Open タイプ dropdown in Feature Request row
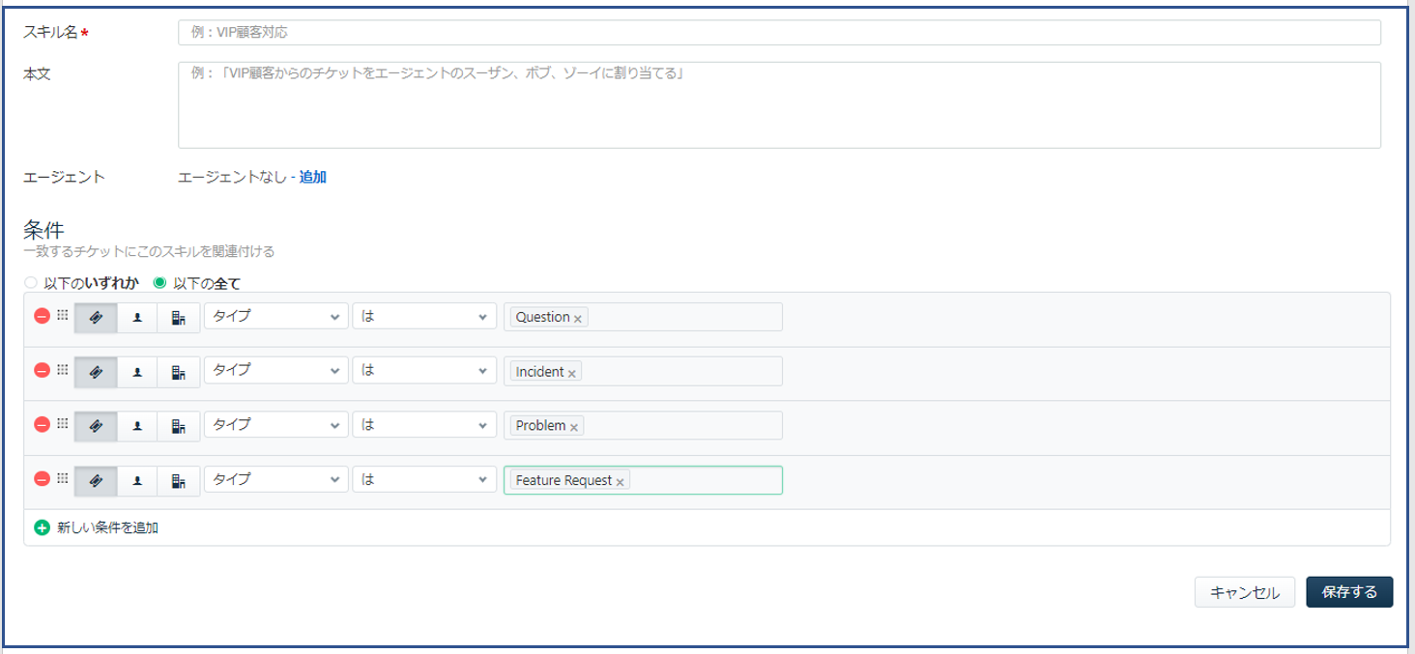The image size is (1415, 654). pyautogui.click(x=275, y=478)
